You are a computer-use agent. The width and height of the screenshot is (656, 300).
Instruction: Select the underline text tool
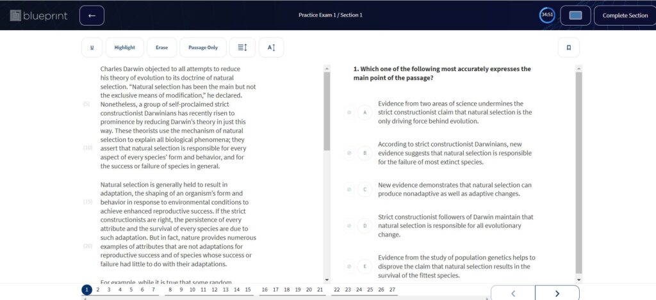pyautogui.click(x=92, y=47)
